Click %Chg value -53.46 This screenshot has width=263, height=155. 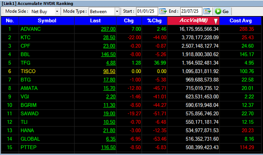click(160, 139)
